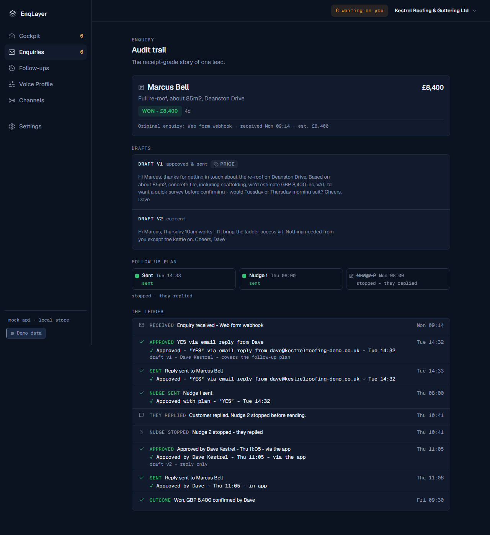This screenshot has height=535, width=490.
Task: Go to Cockpit in the sidebar
Action: (x=46, y=36)
